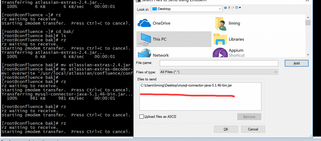Open the Files of type dropdown
The width and height of the screenshot is (321, 141).
coord(219,72)
